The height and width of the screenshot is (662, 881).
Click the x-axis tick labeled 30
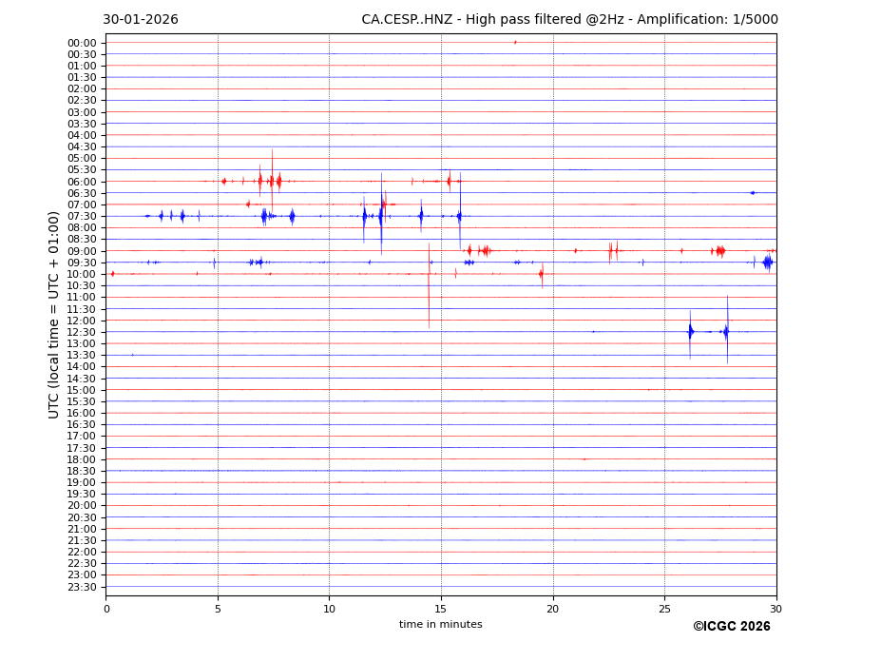pyautogui.click(x=776, y=609)
